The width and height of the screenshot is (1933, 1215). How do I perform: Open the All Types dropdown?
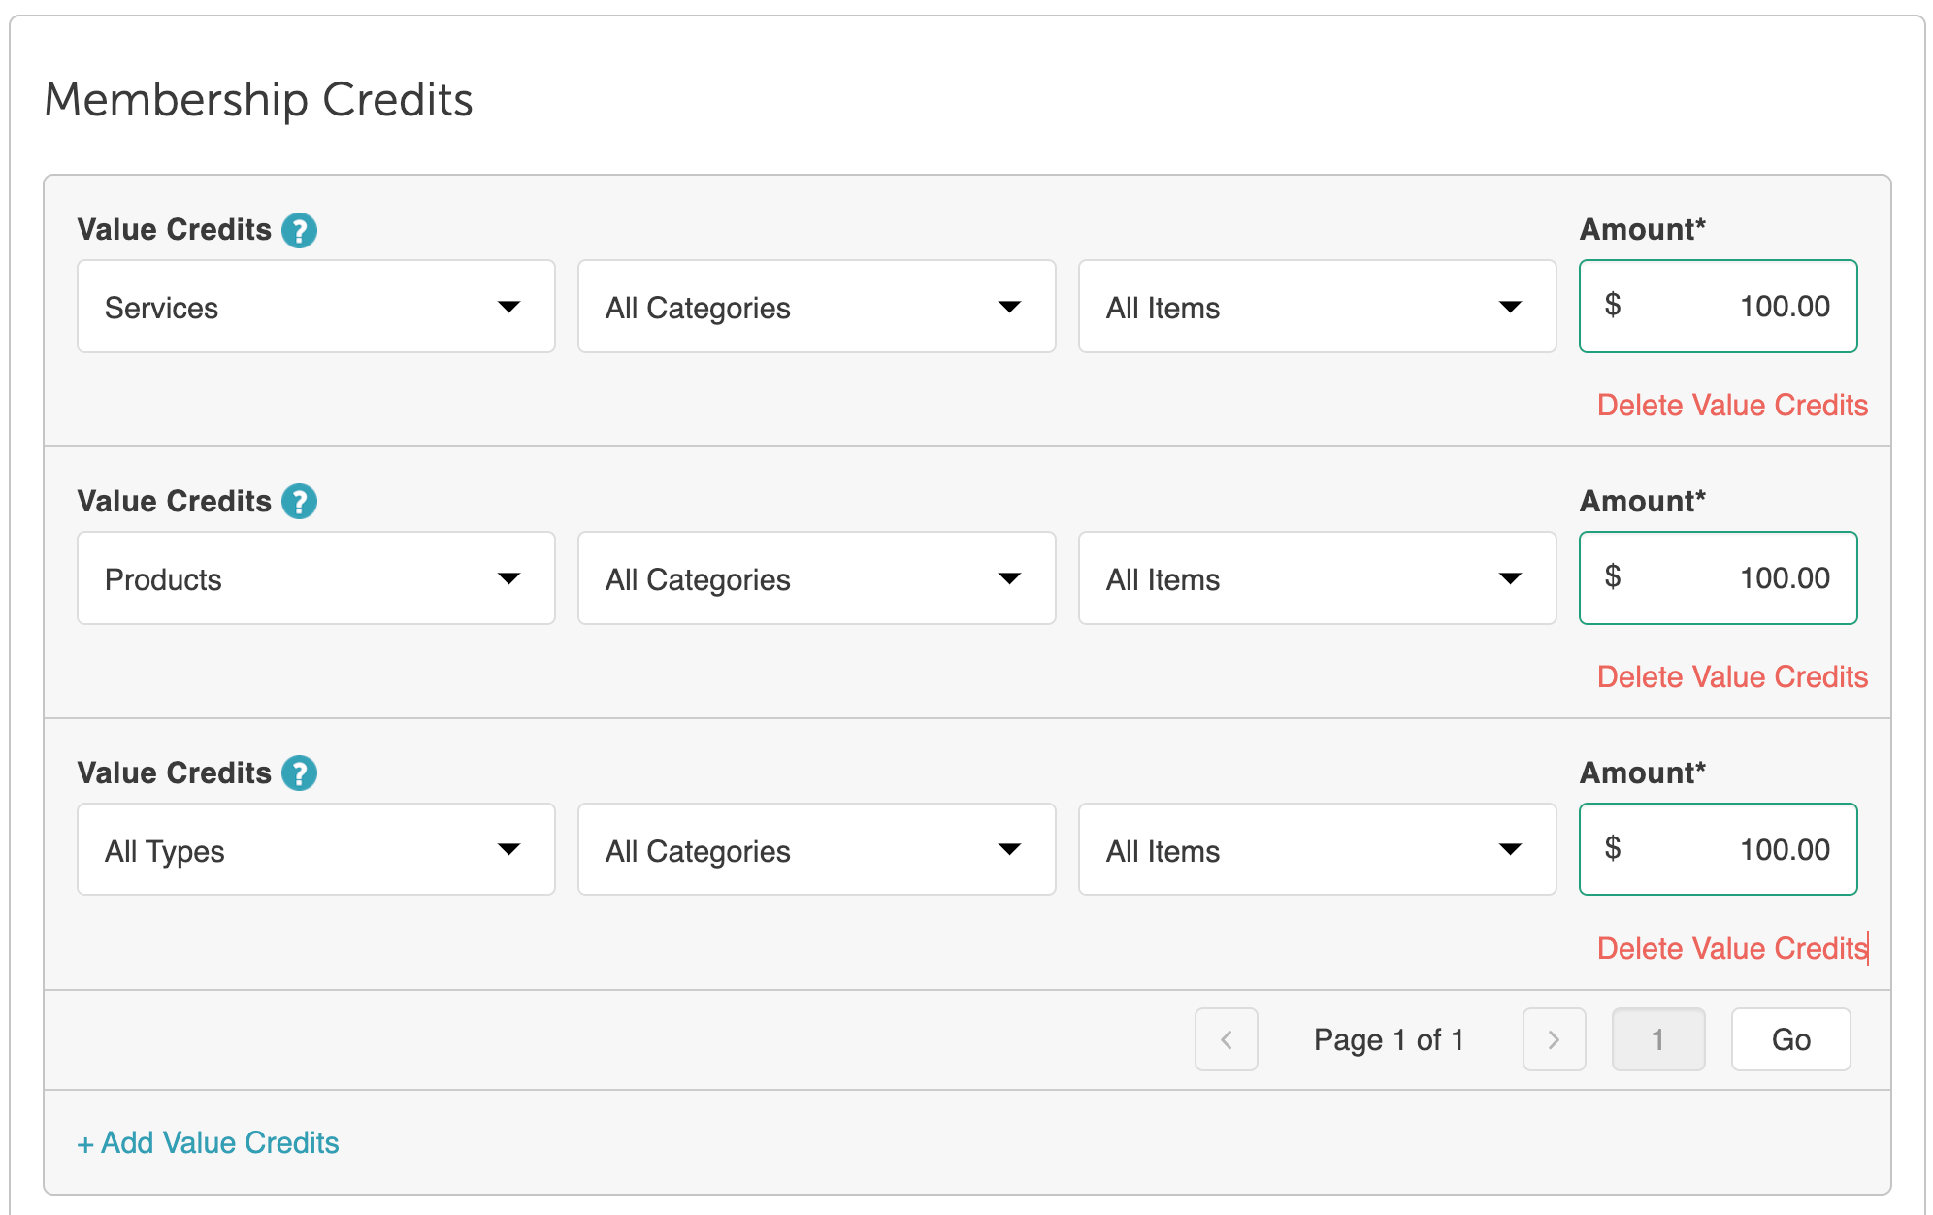pos(315,850)
